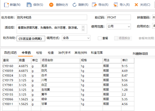Click the 导入(R) toolbar label

(125, 5)
